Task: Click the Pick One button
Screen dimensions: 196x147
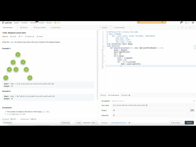Action: tap(65, 123)
